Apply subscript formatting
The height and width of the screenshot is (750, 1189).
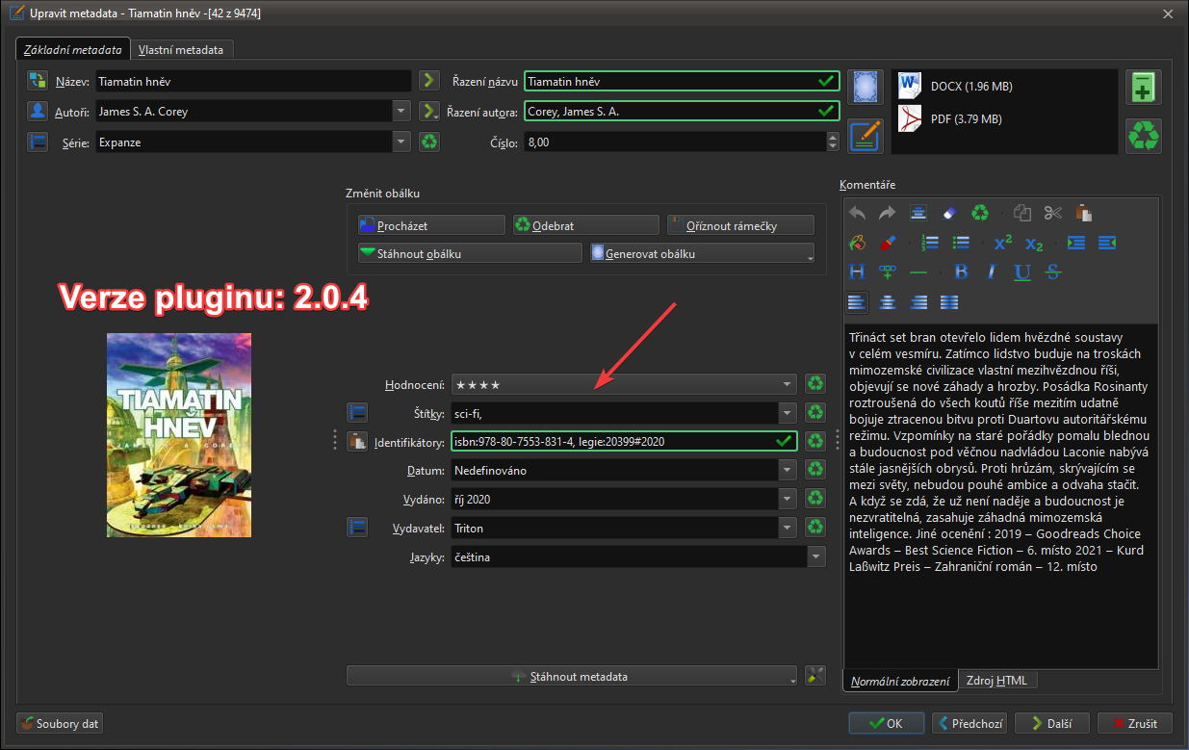(1034, 243)
